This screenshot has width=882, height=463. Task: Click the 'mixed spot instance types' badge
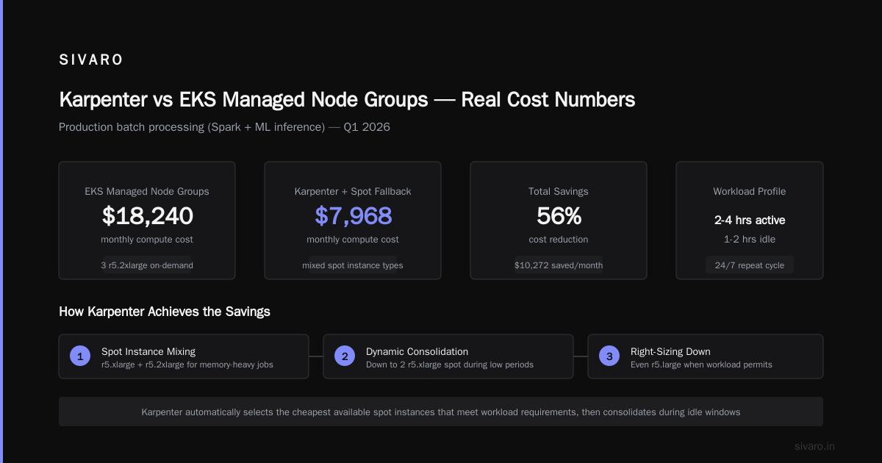353,265
